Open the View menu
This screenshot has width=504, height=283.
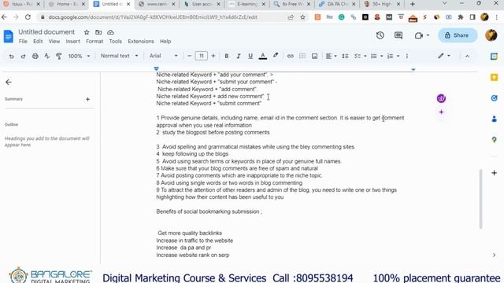(54, 42)
